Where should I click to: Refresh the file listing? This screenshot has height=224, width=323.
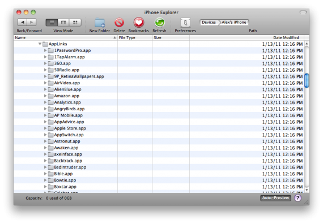160,23
